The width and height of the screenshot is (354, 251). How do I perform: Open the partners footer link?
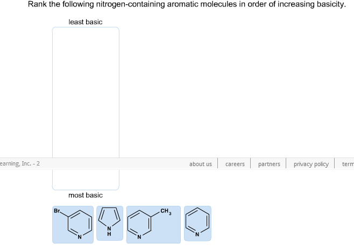coord(269,164)
